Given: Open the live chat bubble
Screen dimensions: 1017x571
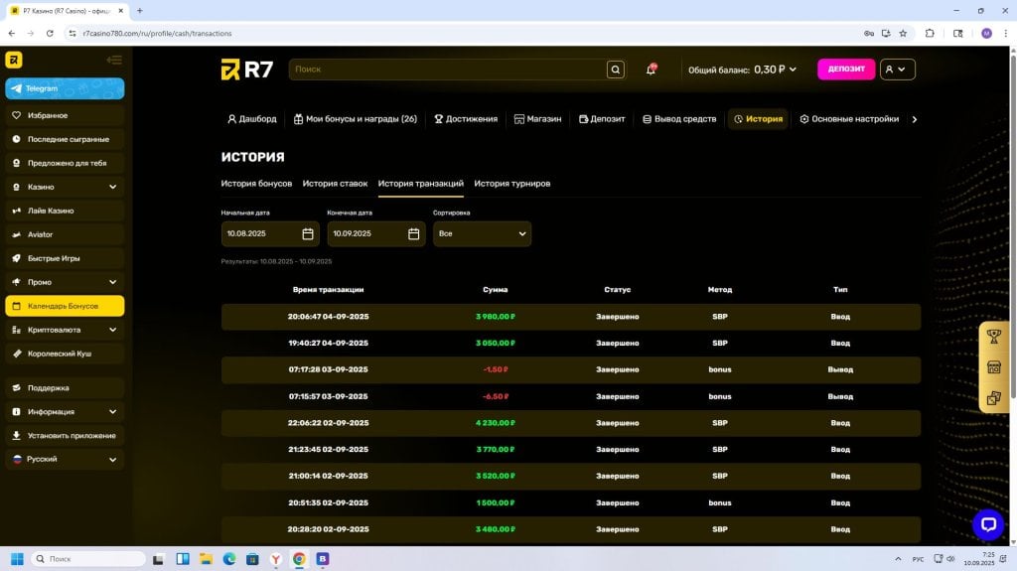Looking at the screenshot, I should coord(988,523).
